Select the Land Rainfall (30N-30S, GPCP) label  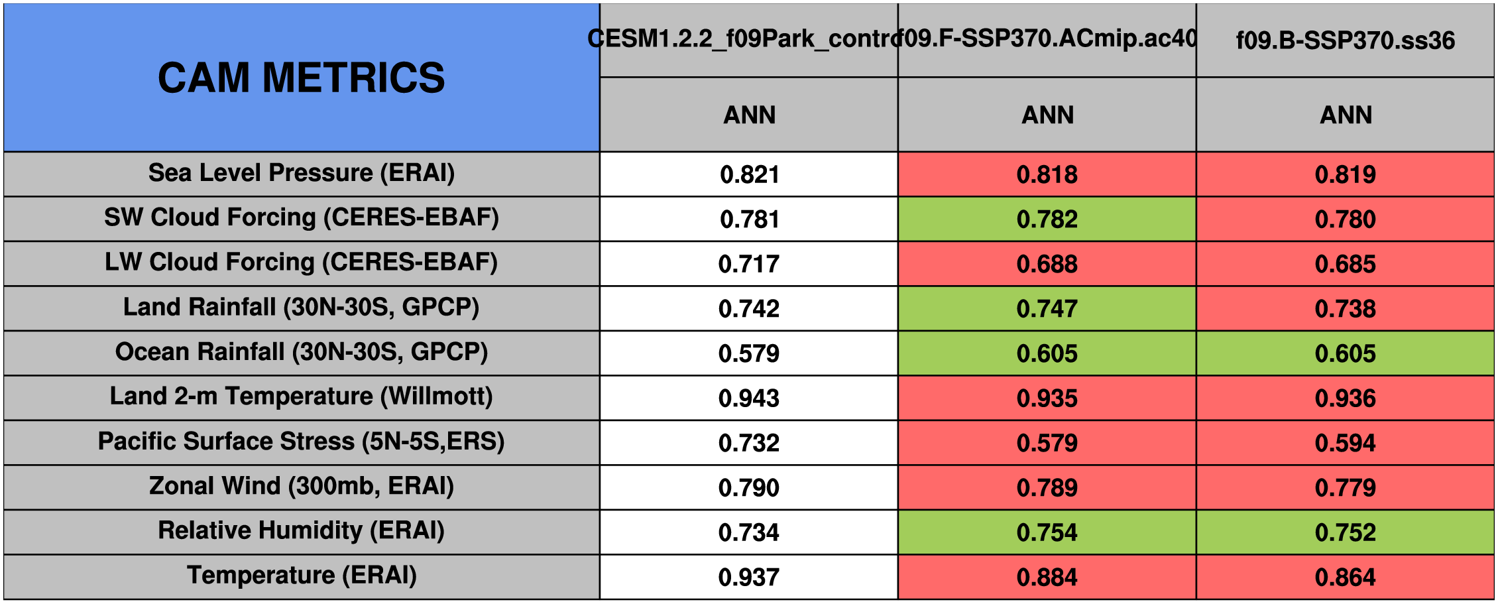301,308
